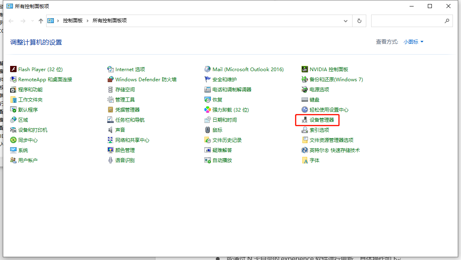Maximize the 所有控制面板项 window
The image size is (461, 260).
click(x=430, y=6)
